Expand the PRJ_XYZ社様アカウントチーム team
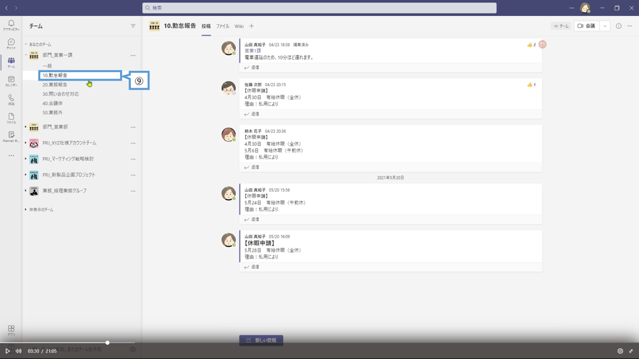Viewport: 639px width, 359px height. 26,142
